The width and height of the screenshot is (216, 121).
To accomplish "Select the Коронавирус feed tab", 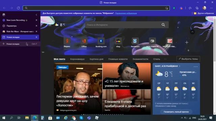I will click(77, 59).
